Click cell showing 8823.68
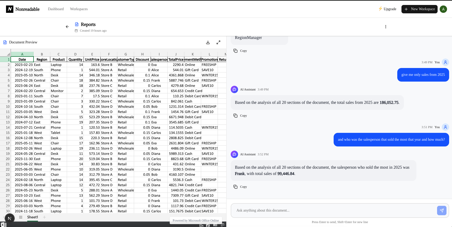 click(x=176, y=159)
